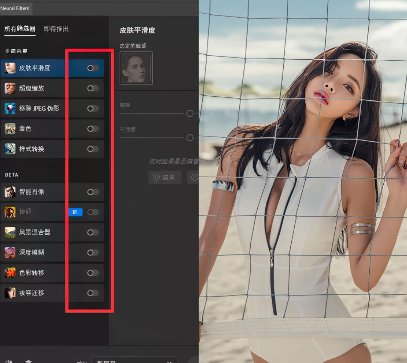
Task: Click the 皮肤平滑度 settings panel title
Action: pos(137,31)
